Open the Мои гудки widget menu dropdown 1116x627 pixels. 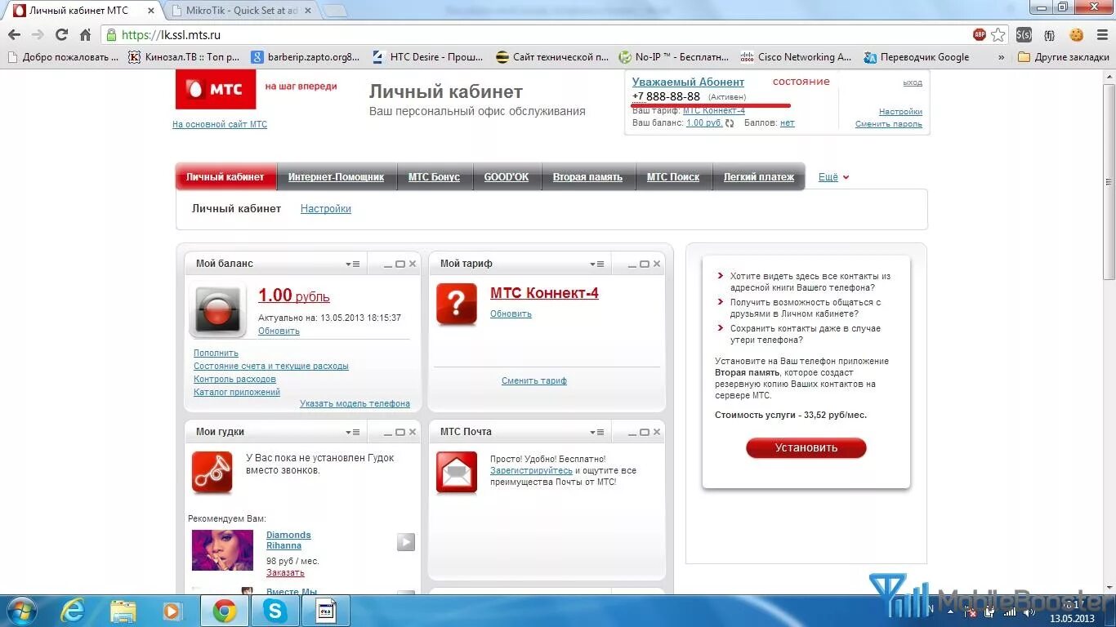(352, 432)
